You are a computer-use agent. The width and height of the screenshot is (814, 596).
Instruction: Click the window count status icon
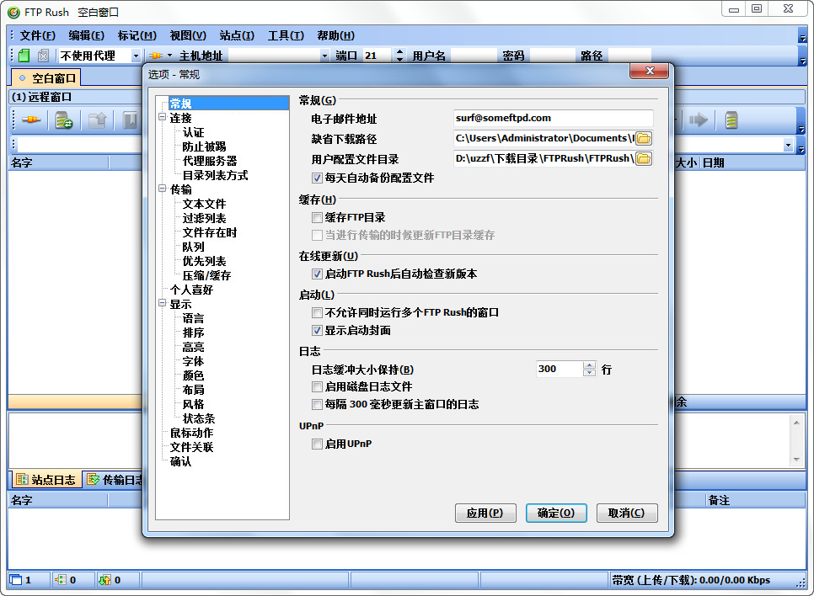click(x=16, y=580)
